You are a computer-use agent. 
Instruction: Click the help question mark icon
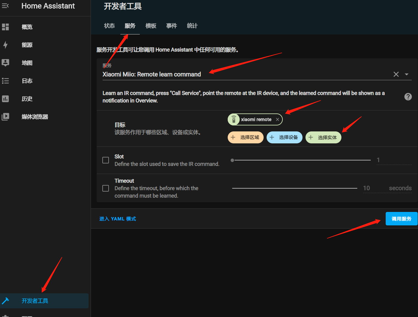point(408,97)
